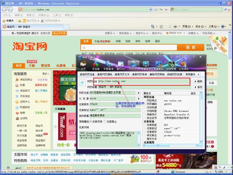Click the add-to-favorites star icon
Image resolution: width=233 pixels, height=175 pixels.
click(19, 21)
